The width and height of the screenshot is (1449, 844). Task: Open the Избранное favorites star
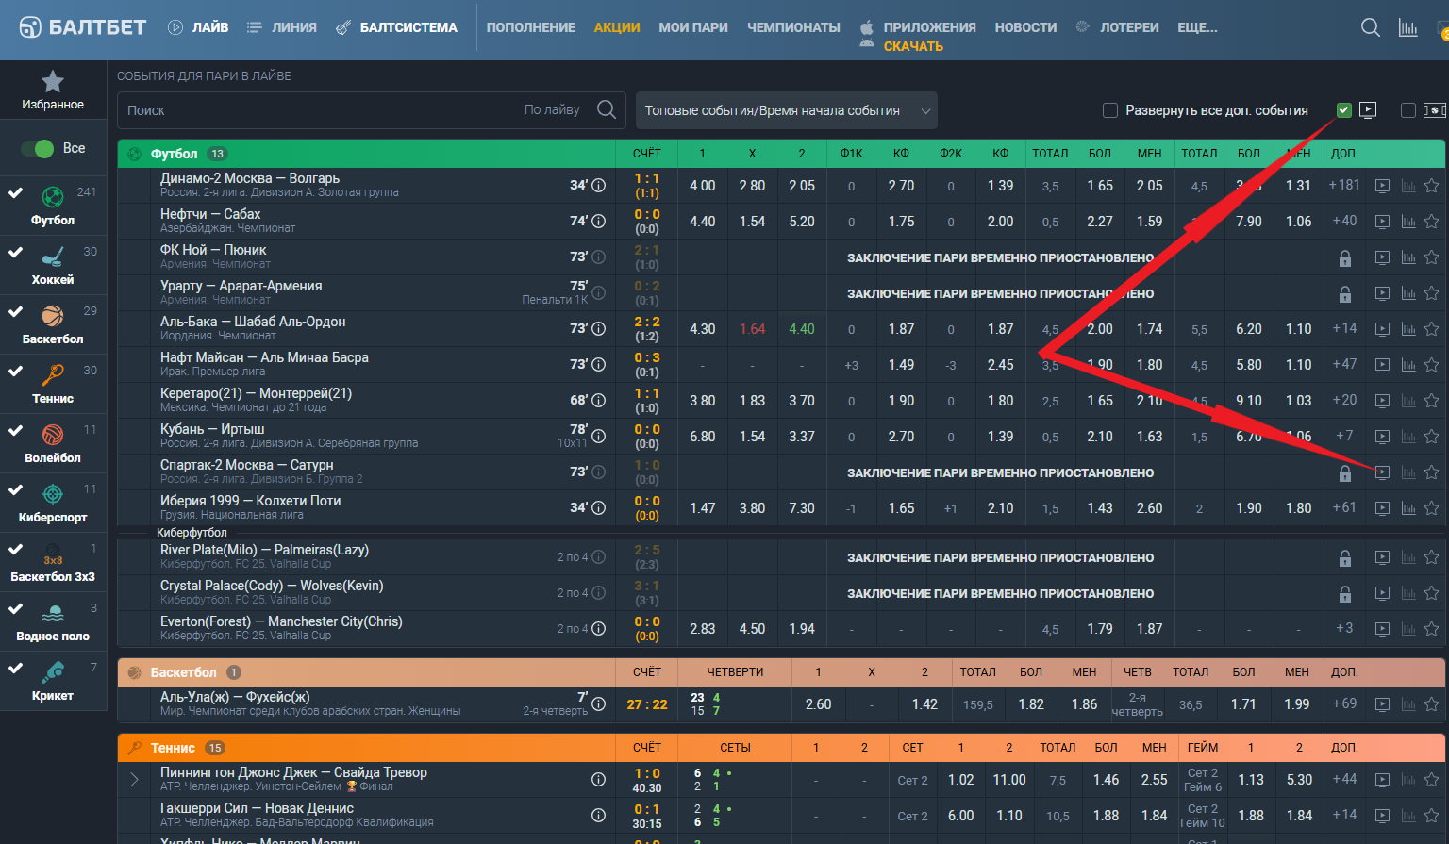click(53, 81)
